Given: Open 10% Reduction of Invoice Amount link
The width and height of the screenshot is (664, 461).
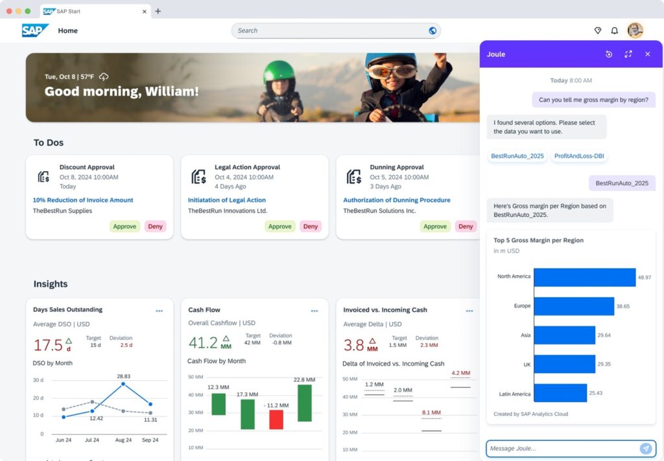Looking at the screenshot, I should [x=83, y=200].
